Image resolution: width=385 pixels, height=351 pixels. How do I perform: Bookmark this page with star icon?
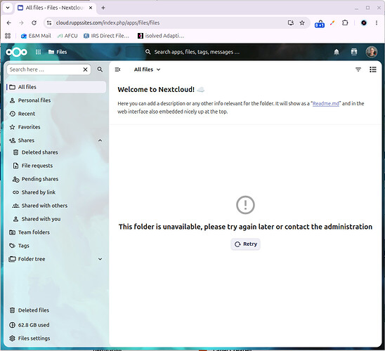302,22
